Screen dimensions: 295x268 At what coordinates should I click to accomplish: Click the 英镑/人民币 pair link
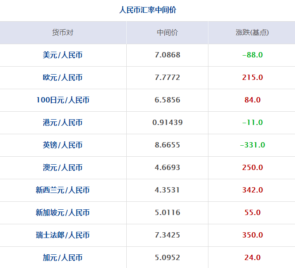tap(63, 145)
